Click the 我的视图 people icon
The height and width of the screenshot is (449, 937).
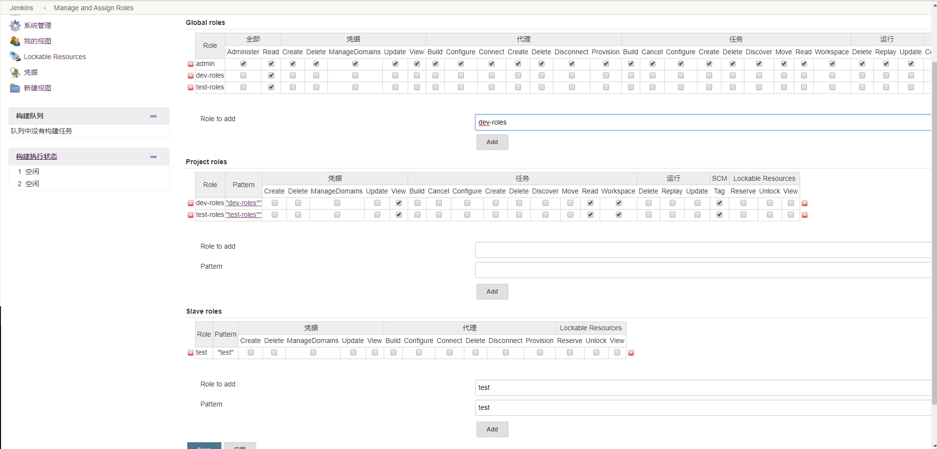tap(15, 41)
